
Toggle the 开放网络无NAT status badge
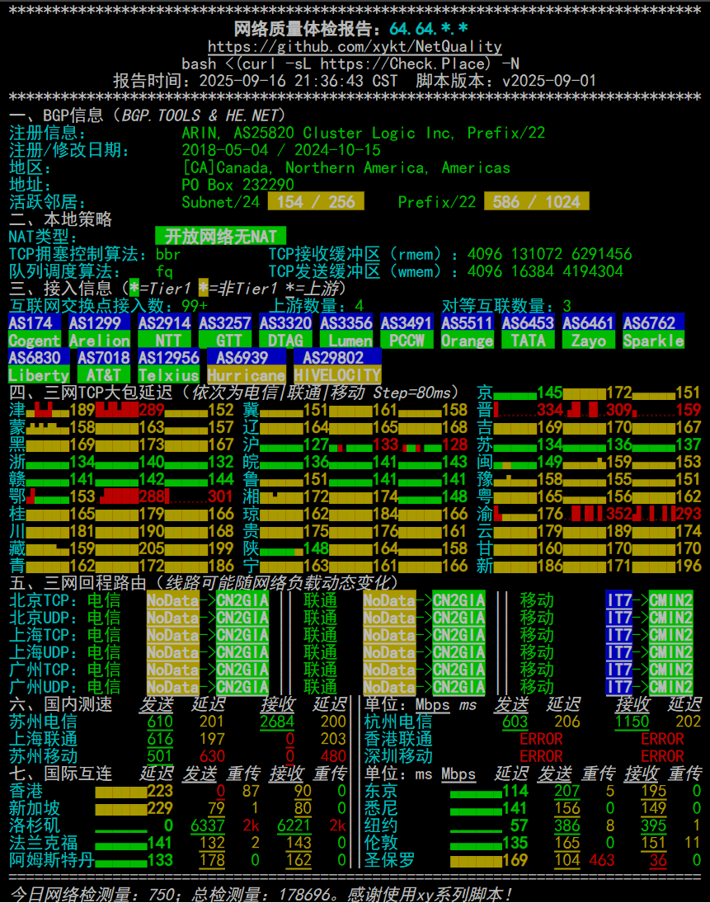coord(219,236)
